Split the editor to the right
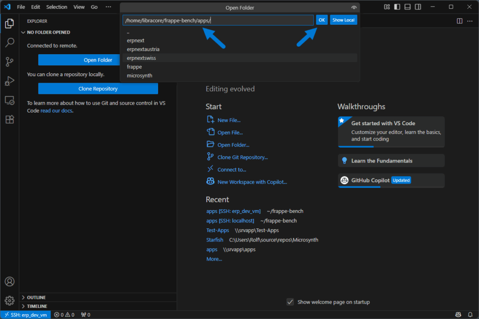The height and width of the screenshot is (319, 479). tap(459, 21)
